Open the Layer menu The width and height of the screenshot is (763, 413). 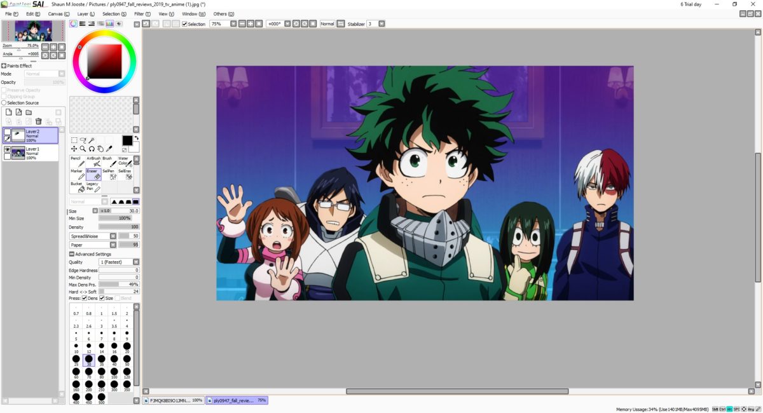pos(86,13)
